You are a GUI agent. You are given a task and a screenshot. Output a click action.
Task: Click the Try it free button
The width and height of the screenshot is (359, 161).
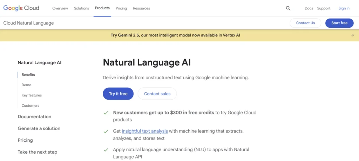point(118,94)
